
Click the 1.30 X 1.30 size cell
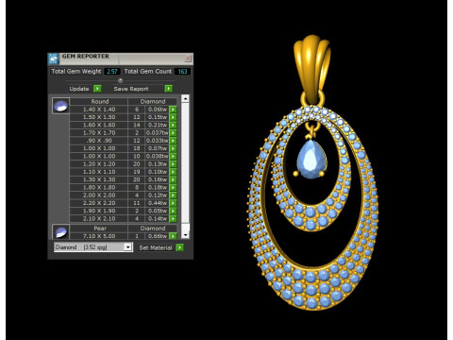coord(99,179)
